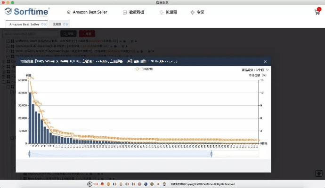This screenshot has width=325, height=188.
Task: Open the shopping cart icon
Action: pos(317,12)
